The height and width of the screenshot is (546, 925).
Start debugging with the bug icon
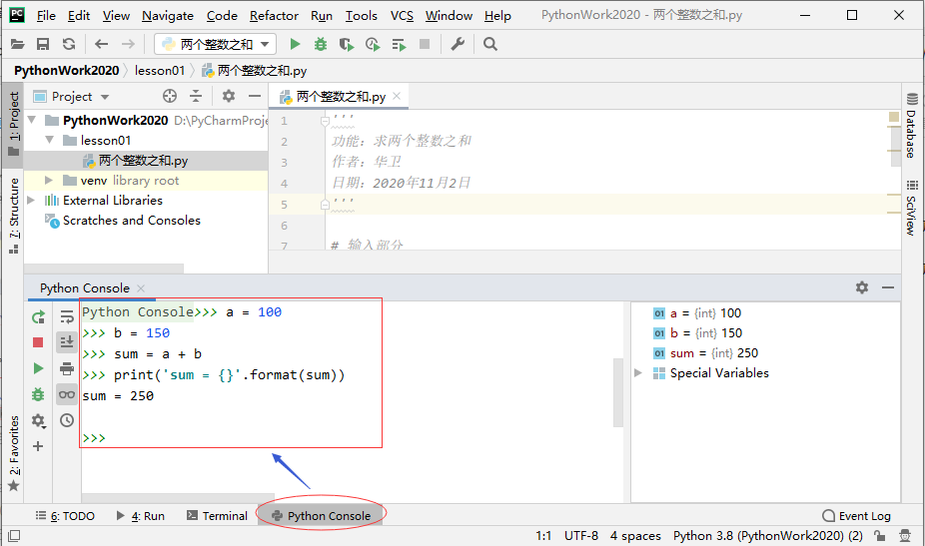(x=321, y=44)
